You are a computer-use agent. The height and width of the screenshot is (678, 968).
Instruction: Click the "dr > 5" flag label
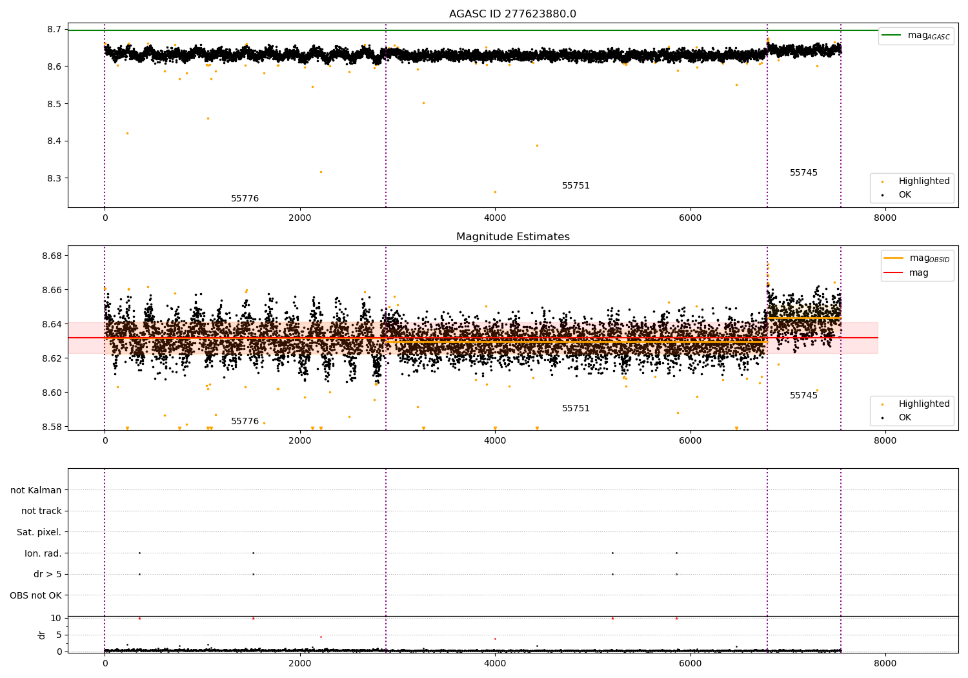click(48, 574)
